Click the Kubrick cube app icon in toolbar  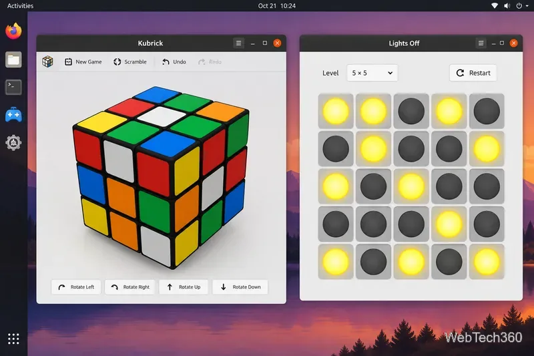[x=47, y=61]
